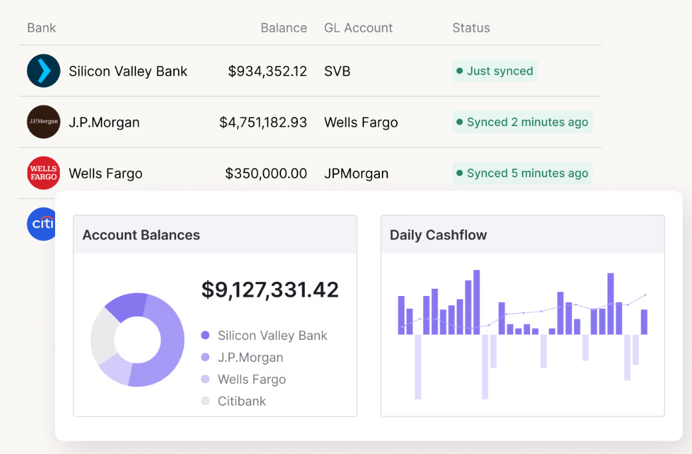Click the $9,127,331.42 total balance
The width and height of the screenshot is (692, 454).
270,290
